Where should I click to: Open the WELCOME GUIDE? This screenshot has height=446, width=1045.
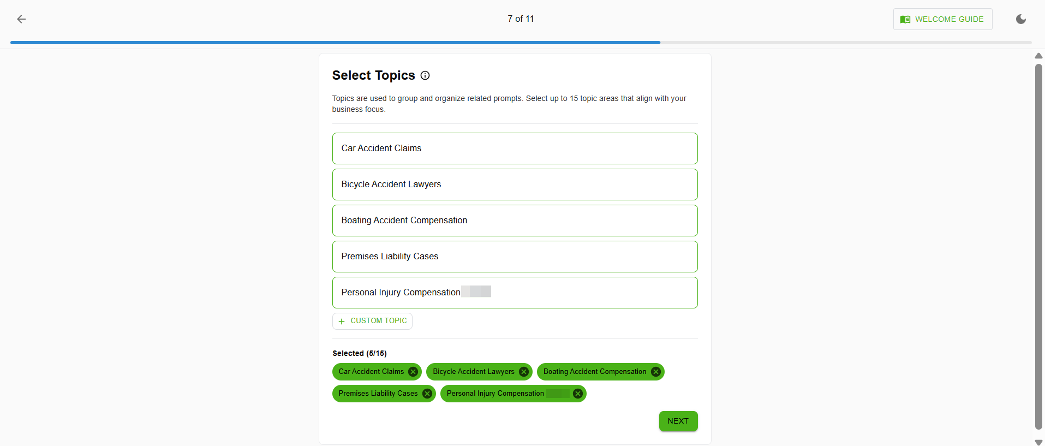(x=942, y=19)
